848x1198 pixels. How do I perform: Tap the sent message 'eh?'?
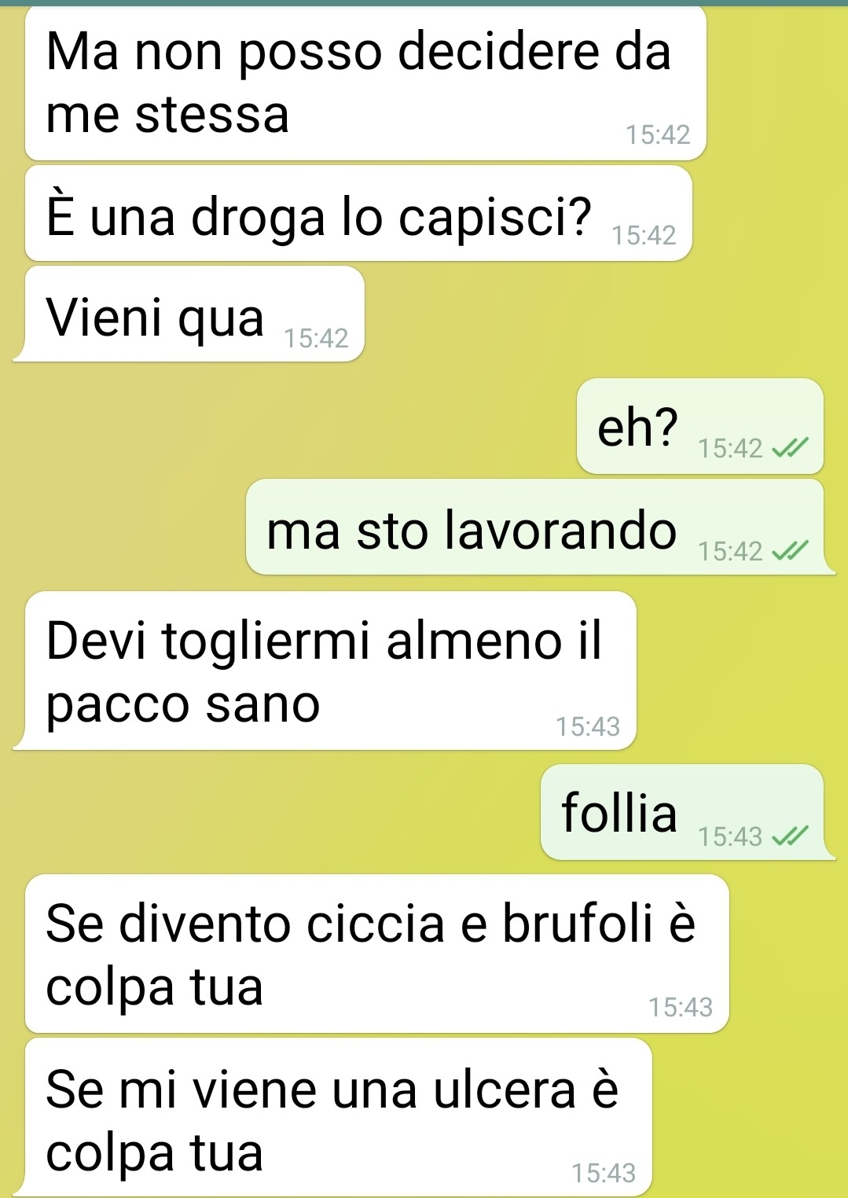(700, 426)
